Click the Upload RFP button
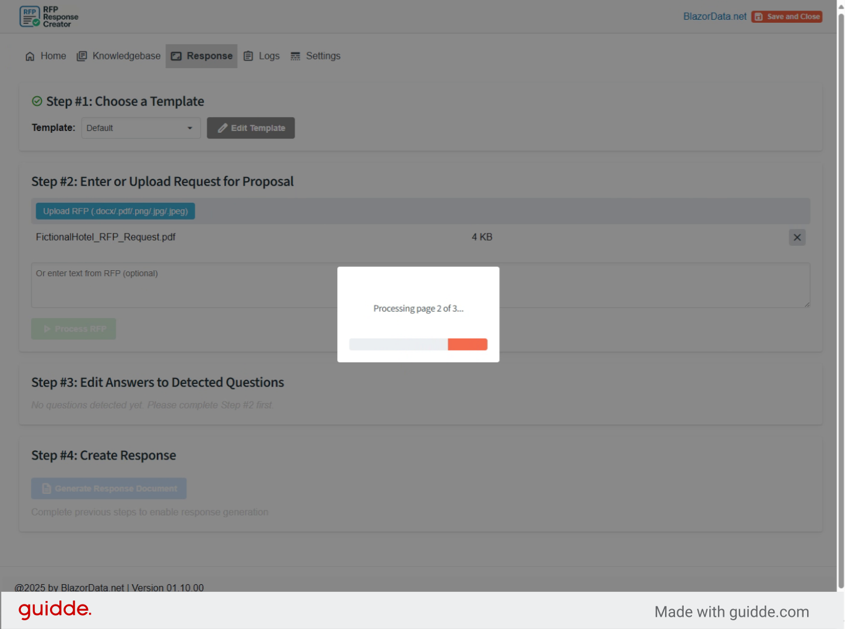The height and width of the screenshot is (629, 845). 115,211
